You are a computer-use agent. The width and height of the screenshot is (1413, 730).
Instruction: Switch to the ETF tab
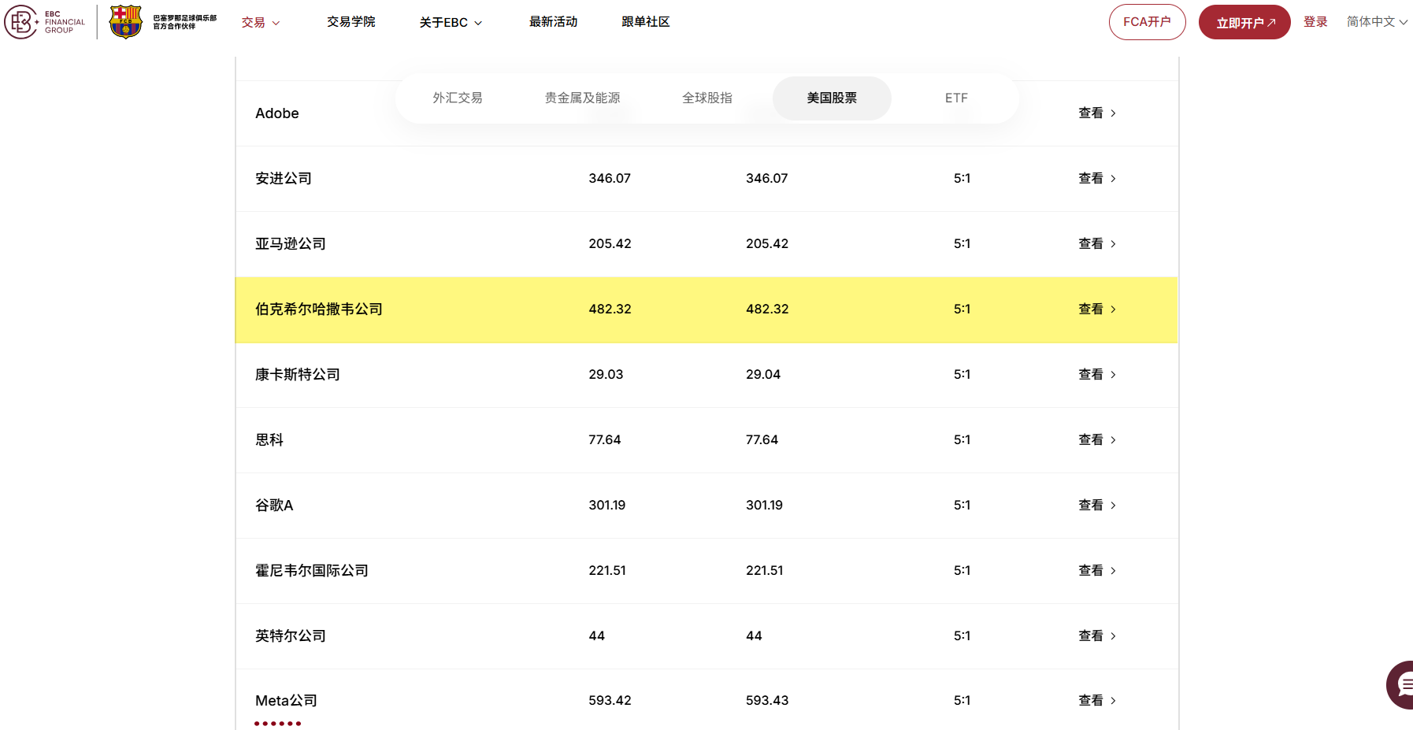[x=956, y=98]
